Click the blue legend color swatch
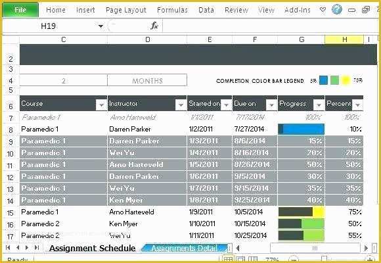This screenshot has height=263, width=381. (323, 80)
